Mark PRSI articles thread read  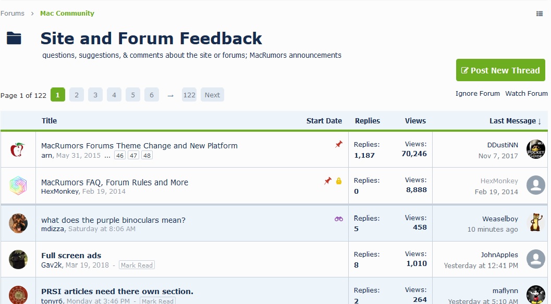tap(157, 301)
